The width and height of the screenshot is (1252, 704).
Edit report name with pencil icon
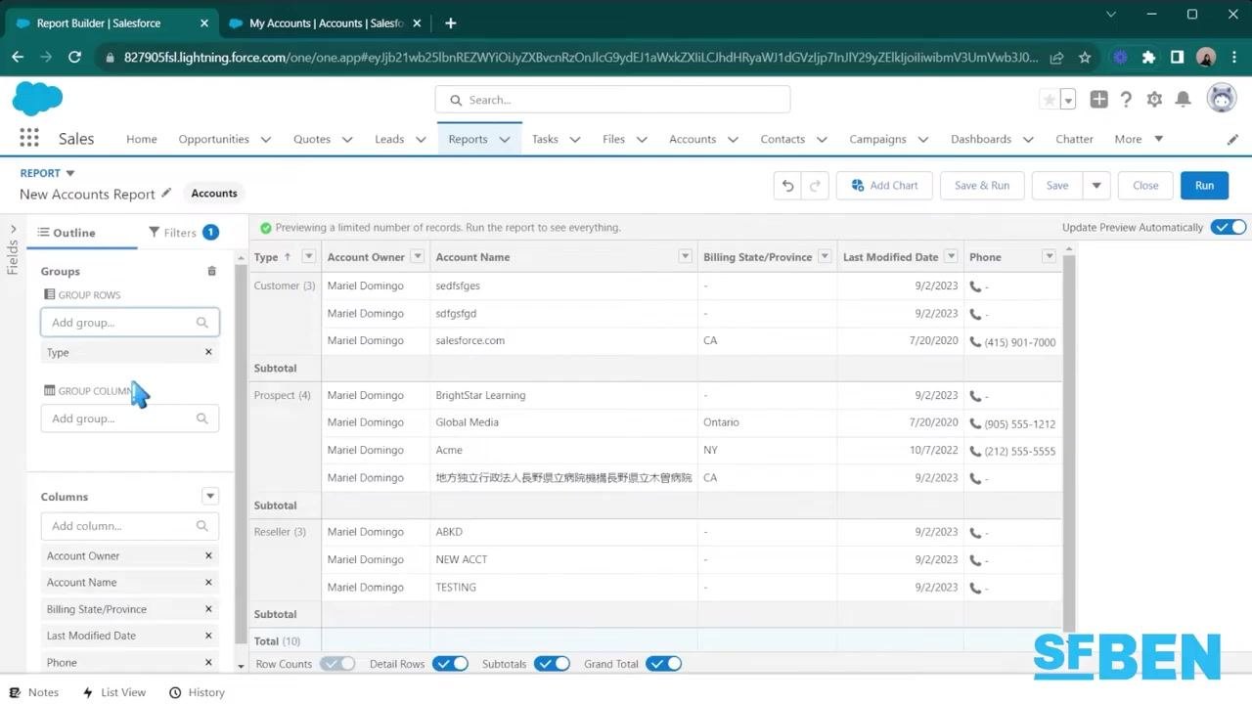[x=166, y=194]
